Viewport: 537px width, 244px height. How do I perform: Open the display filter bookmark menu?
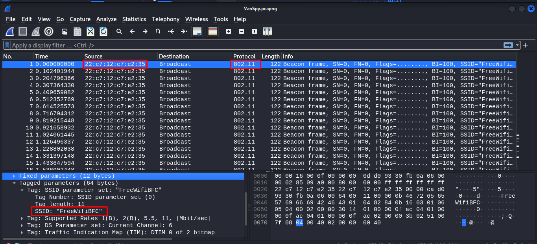7,46
